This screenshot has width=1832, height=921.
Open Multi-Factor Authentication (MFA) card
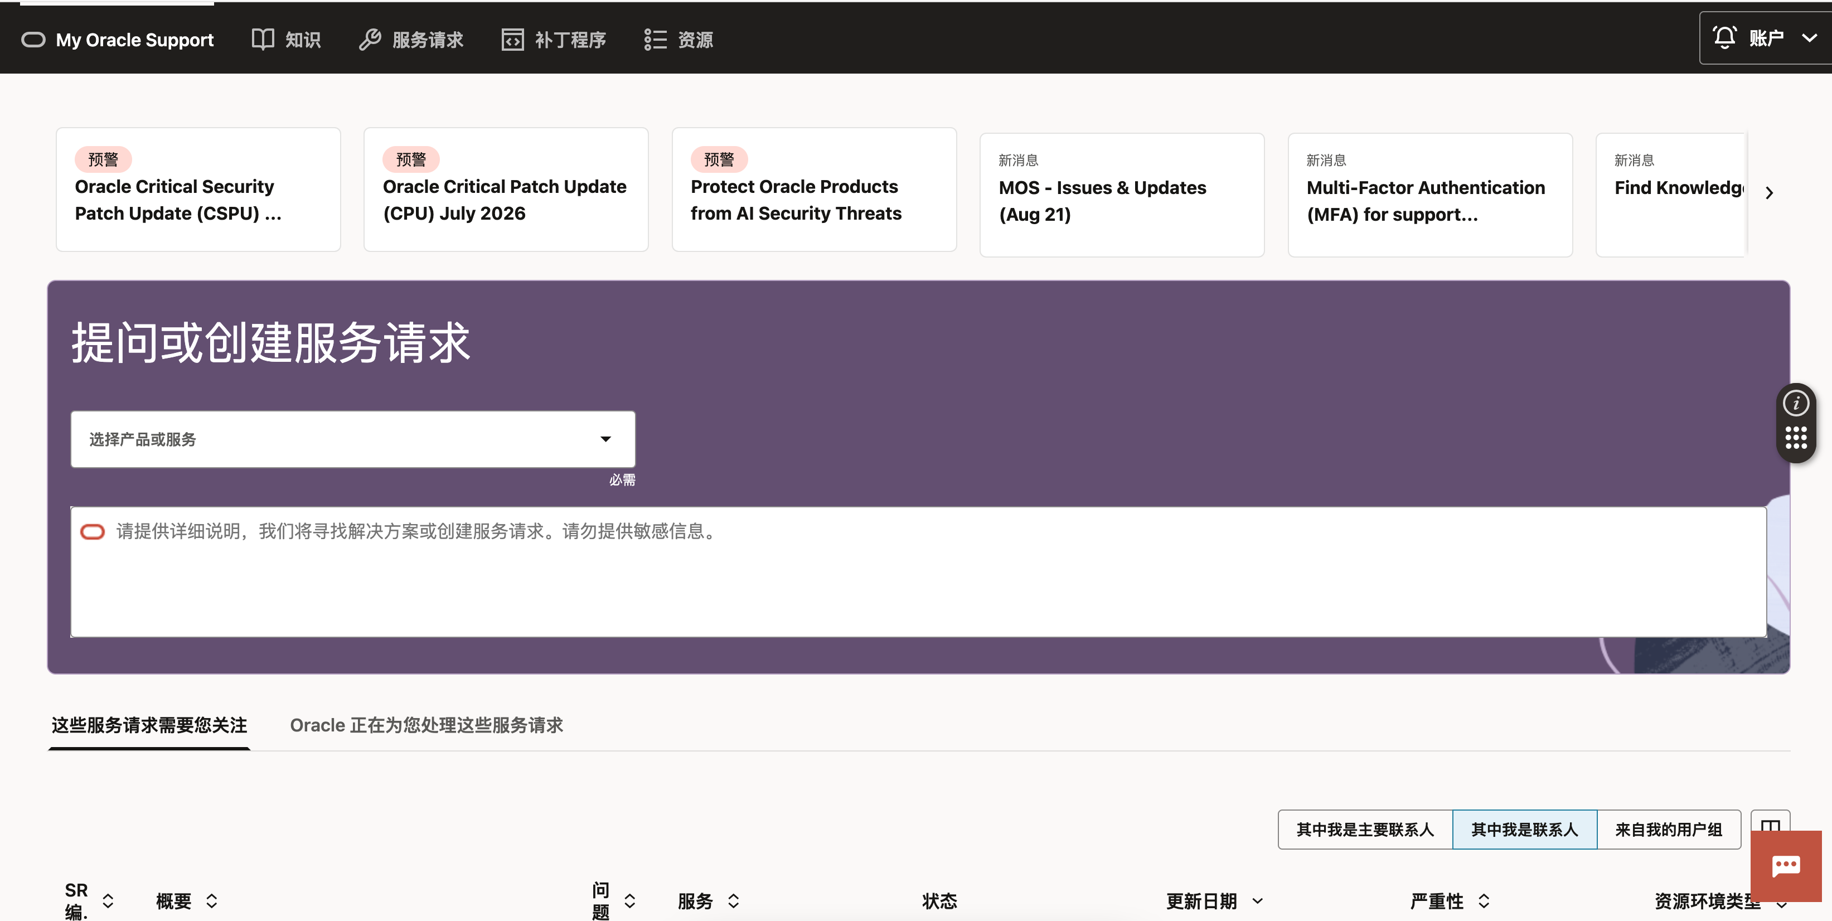pos(1430,195)
